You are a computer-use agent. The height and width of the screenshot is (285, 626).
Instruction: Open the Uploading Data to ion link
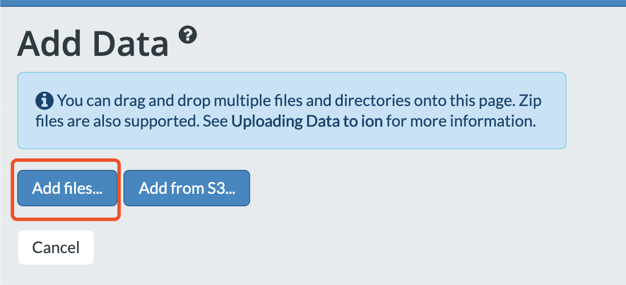307,121
